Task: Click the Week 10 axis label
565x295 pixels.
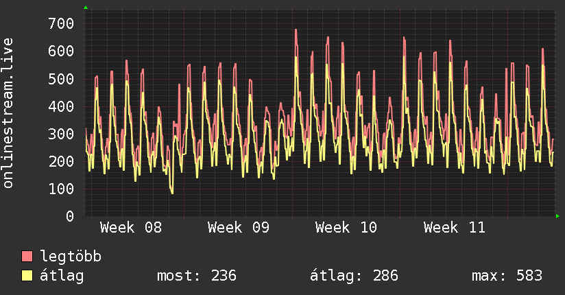Action: click(x=346, y=228)
